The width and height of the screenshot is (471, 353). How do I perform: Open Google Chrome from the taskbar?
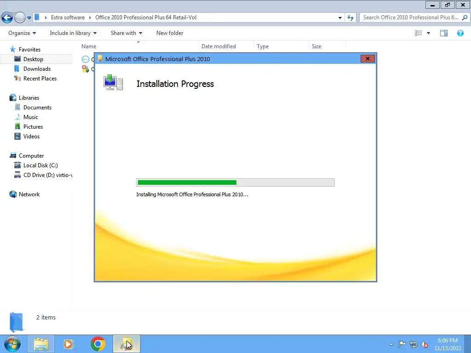[98, 344]
